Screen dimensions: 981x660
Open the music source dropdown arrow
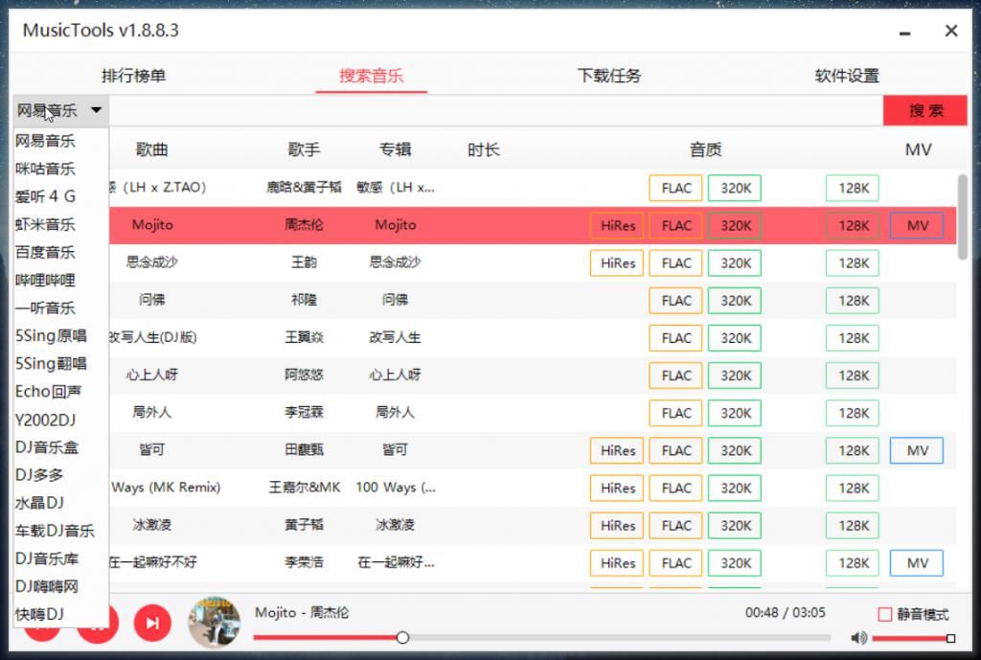(x=96, y=109)
